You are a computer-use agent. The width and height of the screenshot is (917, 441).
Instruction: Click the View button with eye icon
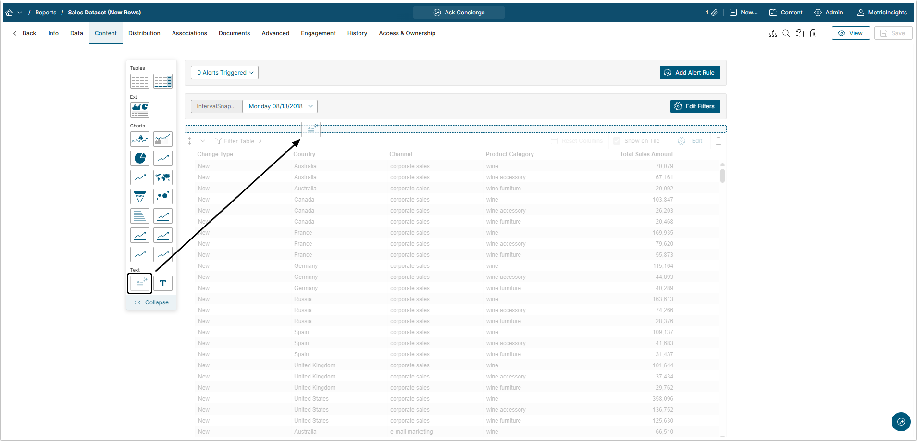851,33
